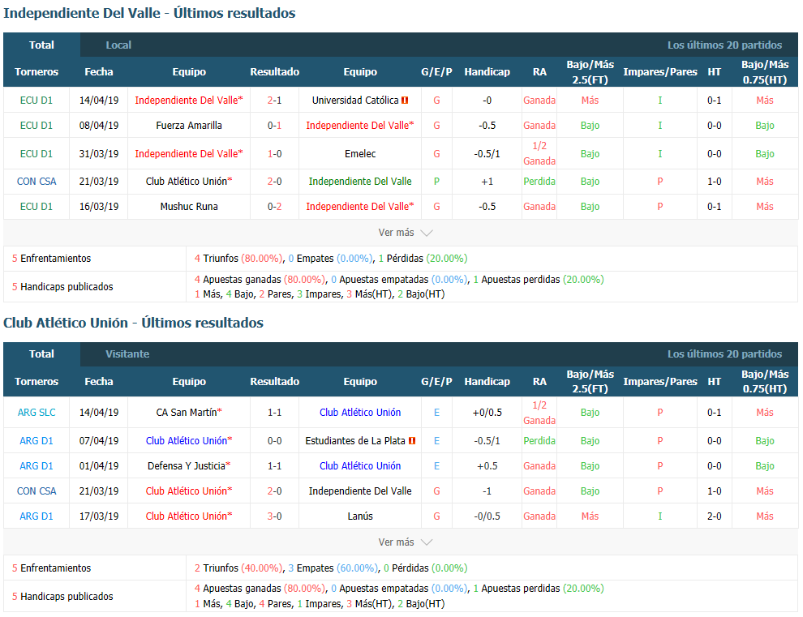803x617 pixels.
Task: Click date 01/04/19 in second table
Action: 99,466
